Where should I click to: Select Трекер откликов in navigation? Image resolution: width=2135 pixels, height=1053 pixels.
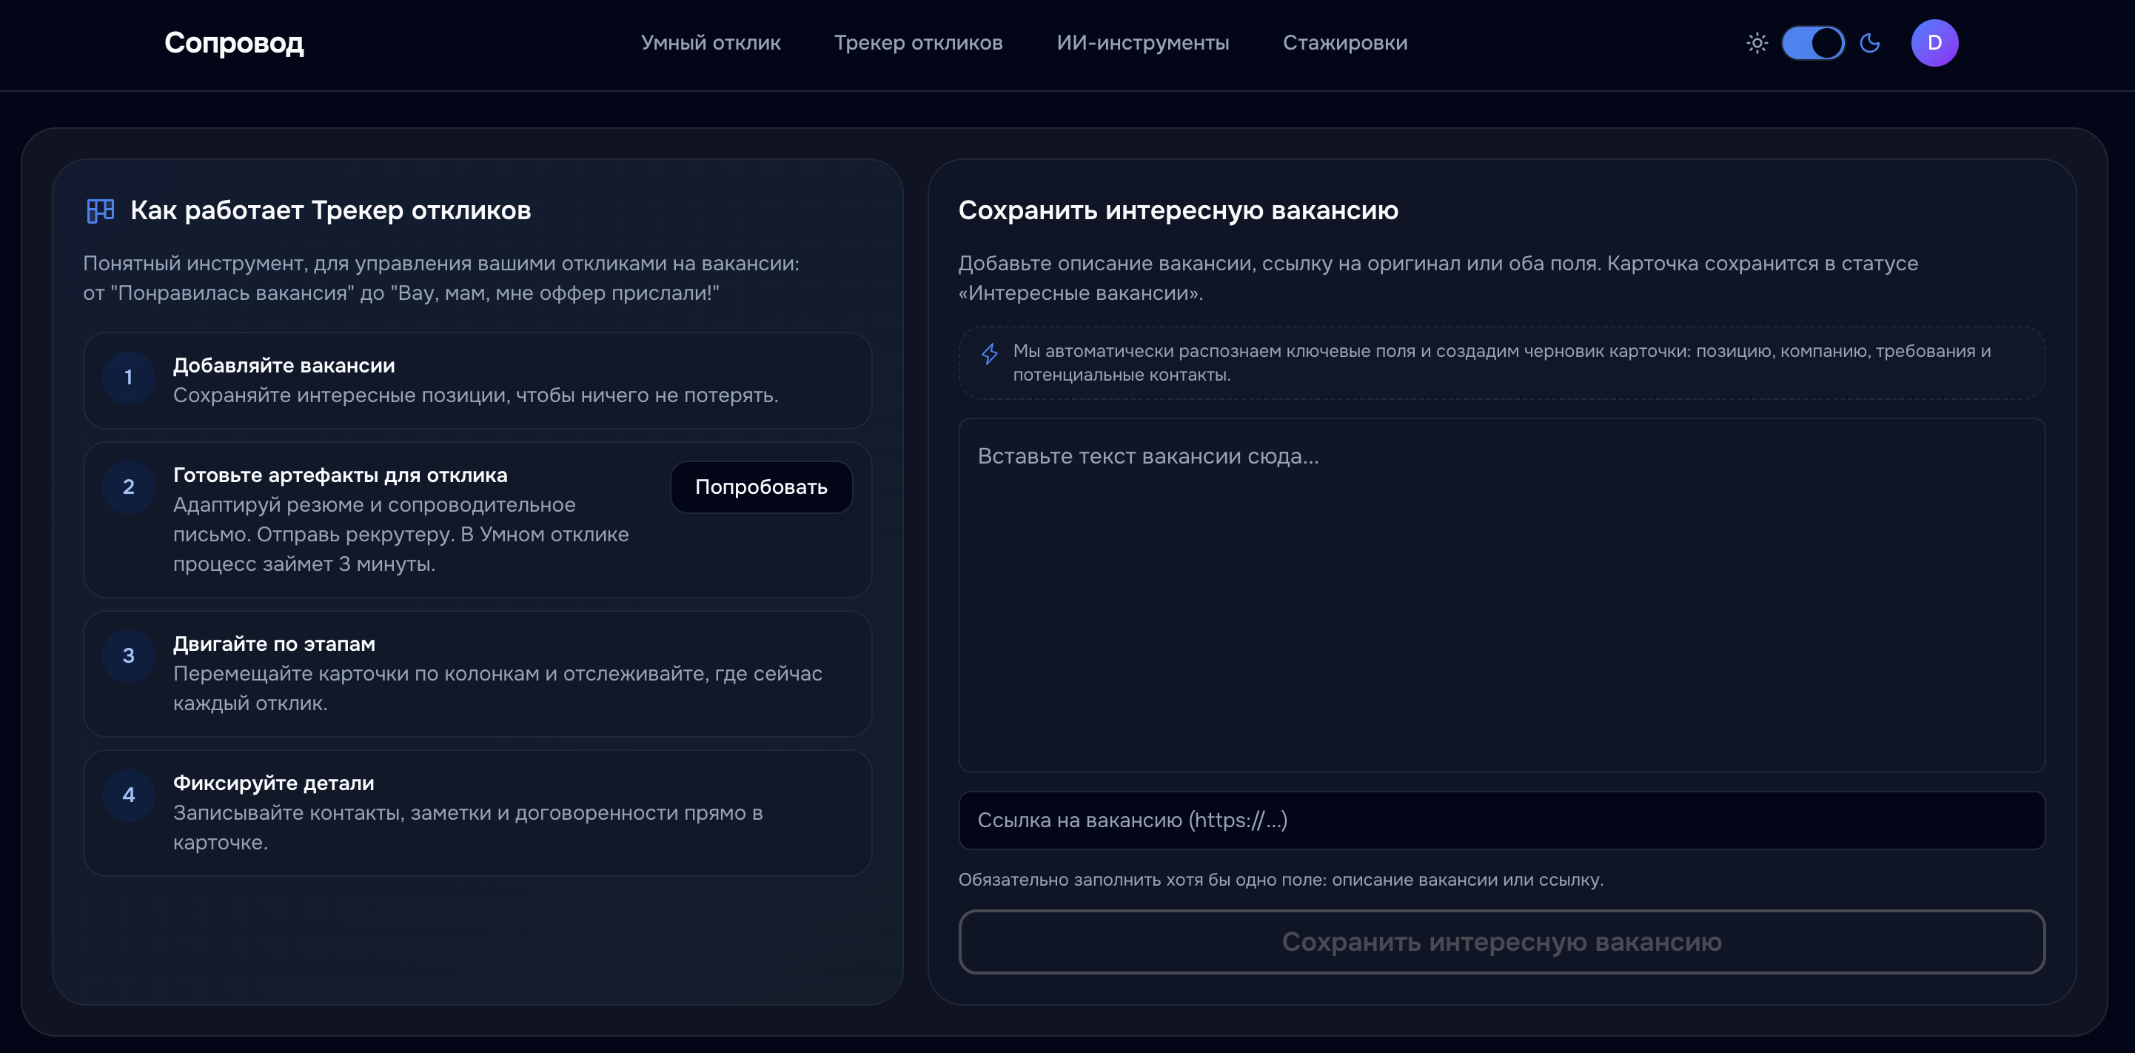(918, 43)
